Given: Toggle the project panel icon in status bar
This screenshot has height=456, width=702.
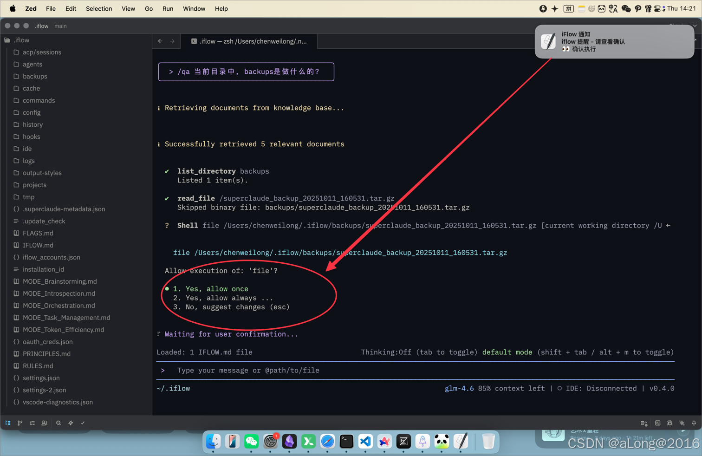Looking at the screenshot, I should click(x=8, y=423).
